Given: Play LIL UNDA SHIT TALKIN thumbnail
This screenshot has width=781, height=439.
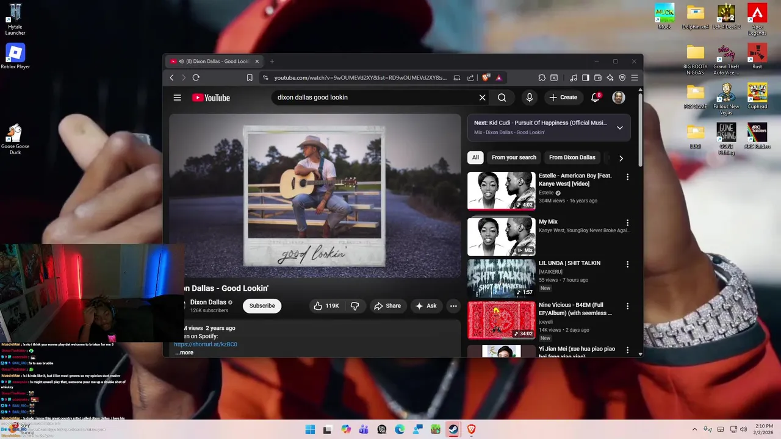Looking at the screenshot, I should [501, 278].
